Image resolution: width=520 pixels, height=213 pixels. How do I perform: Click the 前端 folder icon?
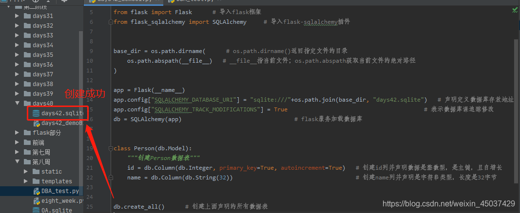[x=27, y=142]
